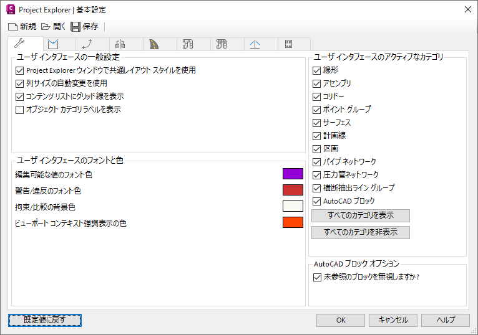The image size is (478, 335).
Task: Open help with the ヘルプ button
Action: point(446,321)
